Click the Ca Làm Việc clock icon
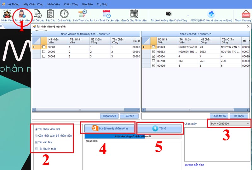Viewport: 252px width, 170px height. (64, 14)
